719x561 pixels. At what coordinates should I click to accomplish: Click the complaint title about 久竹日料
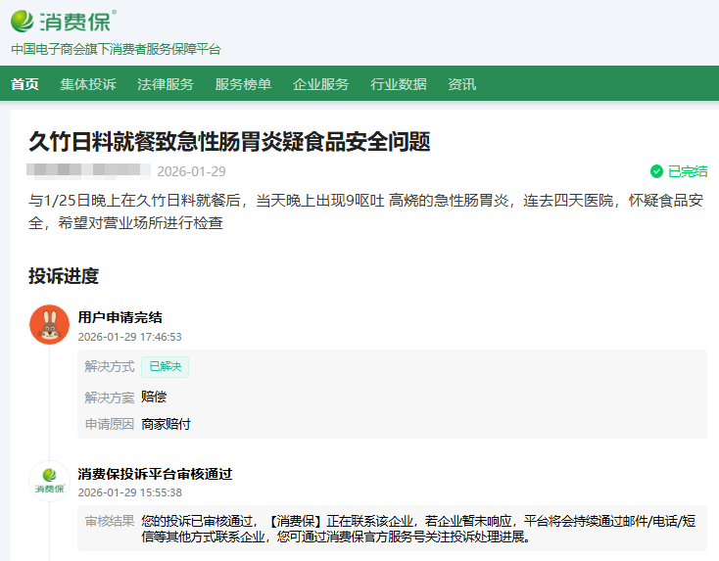(229, 142)
